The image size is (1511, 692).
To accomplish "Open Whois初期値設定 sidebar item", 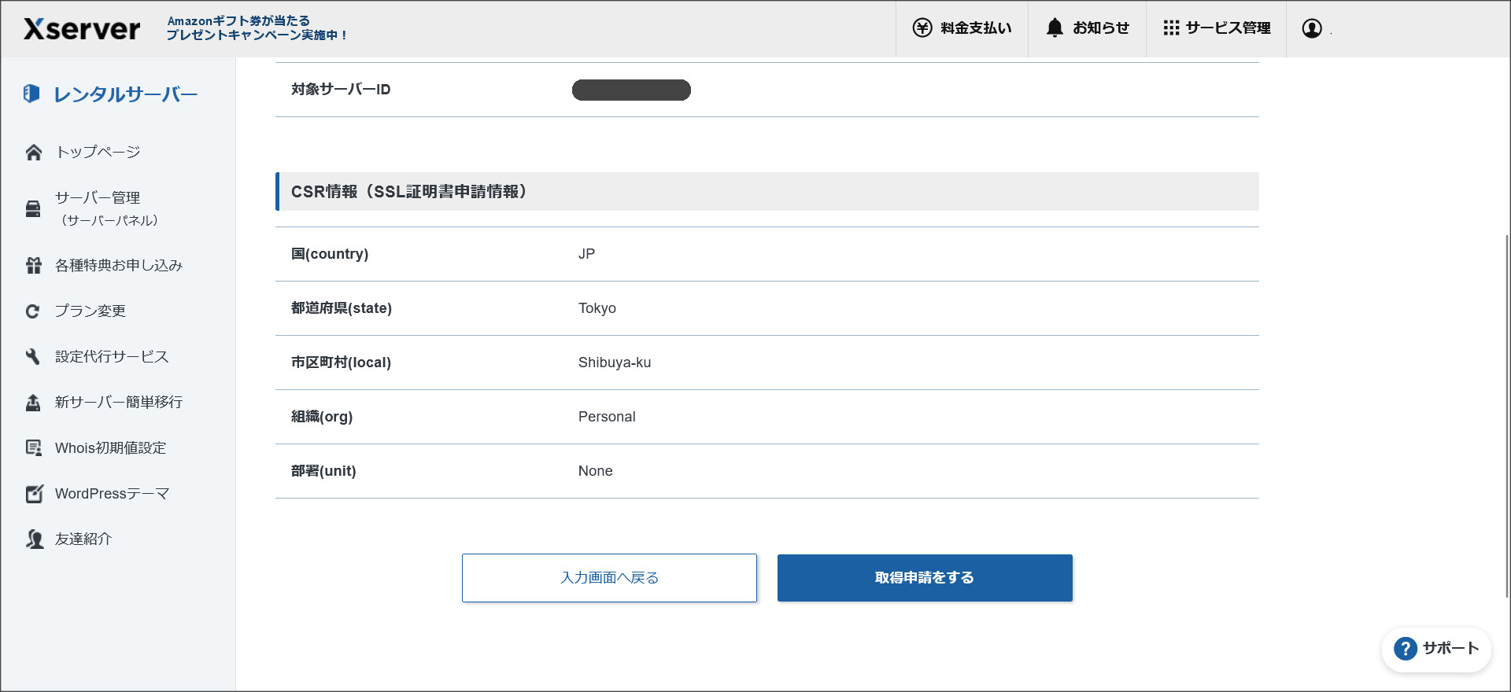I will (x=110, y=448).
